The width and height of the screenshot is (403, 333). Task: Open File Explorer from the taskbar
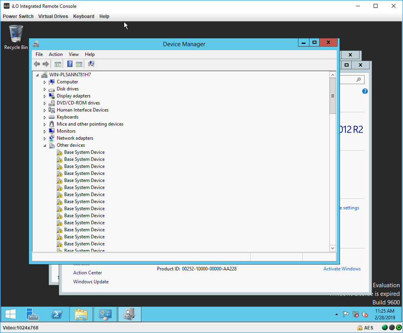(81, 314)
